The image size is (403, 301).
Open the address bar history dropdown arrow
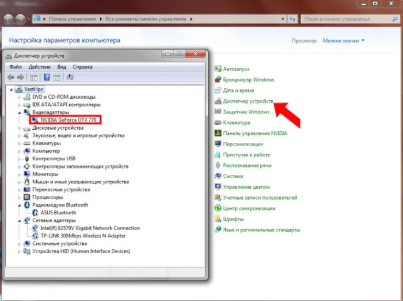(283, 19)
